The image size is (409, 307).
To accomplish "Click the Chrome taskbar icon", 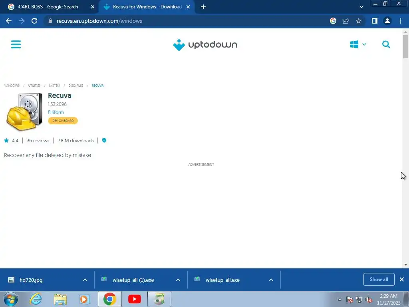I will pyautogui.click(x=109, y=299).
